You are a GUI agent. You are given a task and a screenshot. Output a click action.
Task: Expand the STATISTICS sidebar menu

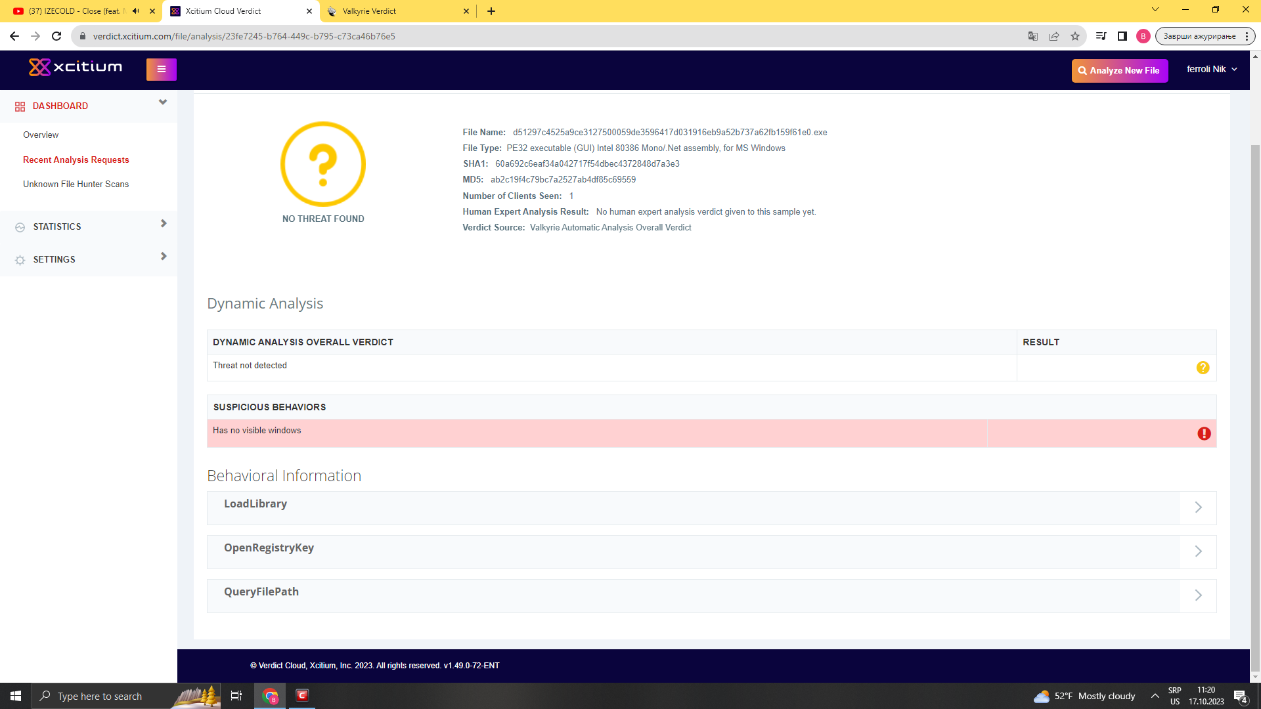pyautogui.click(x=89, y=226)
